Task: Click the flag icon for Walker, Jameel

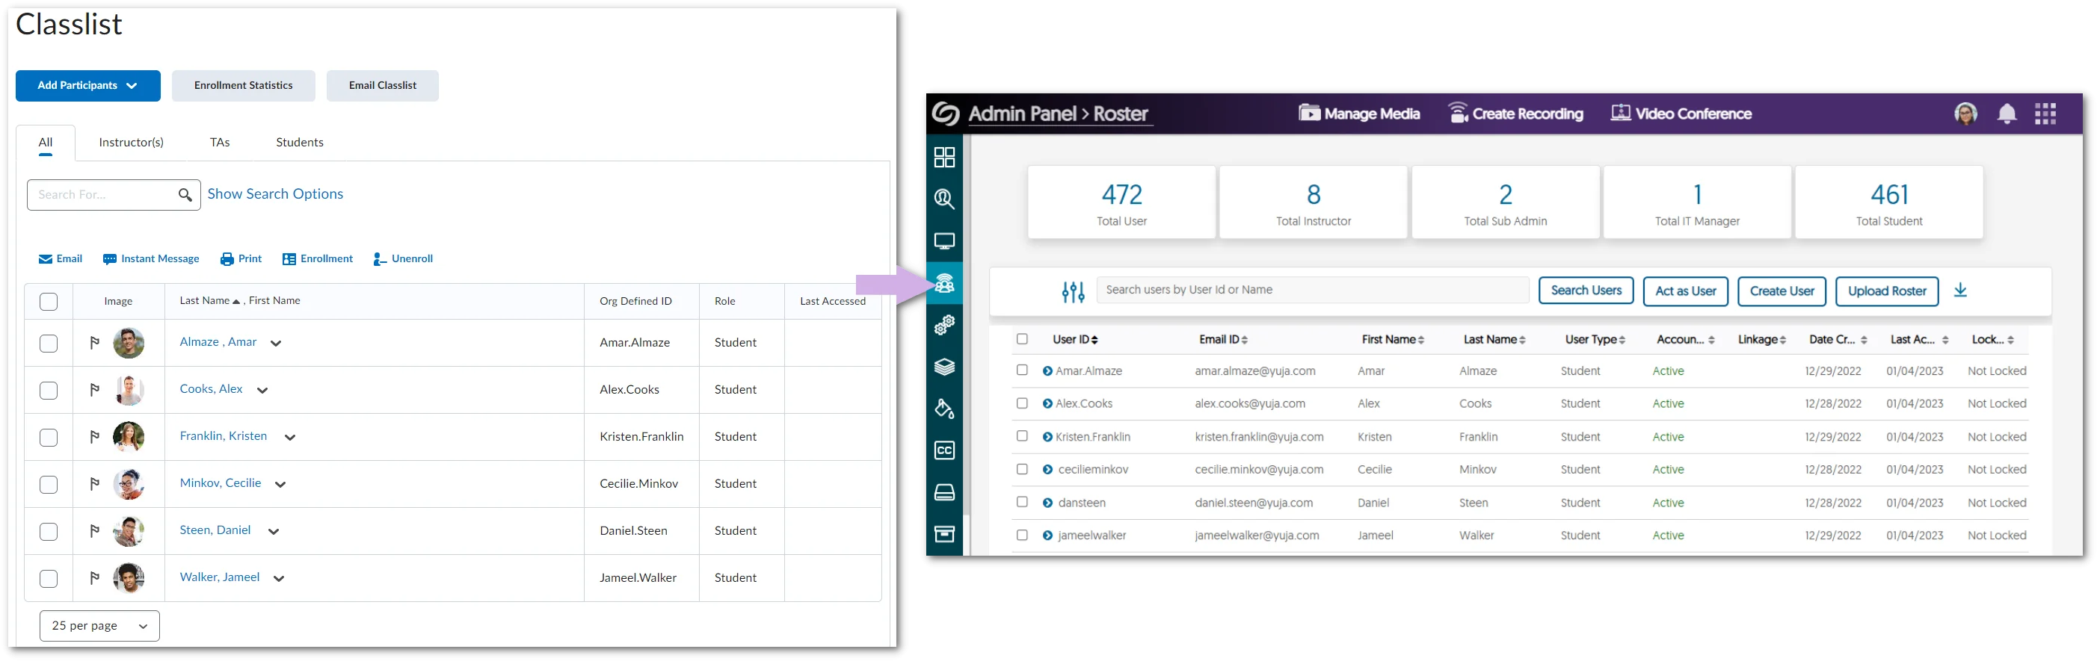Action: click(x=94, y=578)
